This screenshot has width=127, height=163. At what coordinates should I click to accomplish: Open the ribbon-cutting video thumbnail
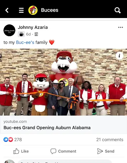click(63, 82)
